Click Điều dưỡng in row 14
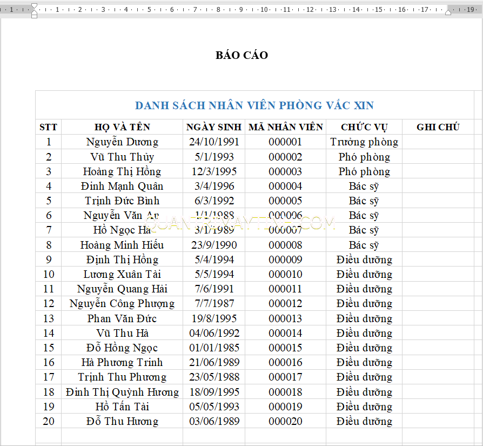 [364, 333]
